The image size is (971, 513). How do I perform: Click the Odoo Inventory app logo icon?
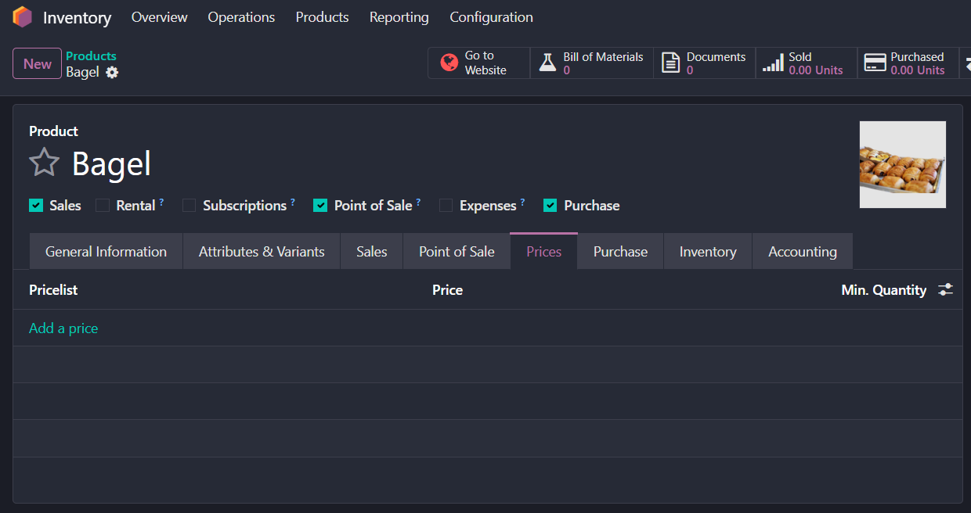click(x=22, y=17)
